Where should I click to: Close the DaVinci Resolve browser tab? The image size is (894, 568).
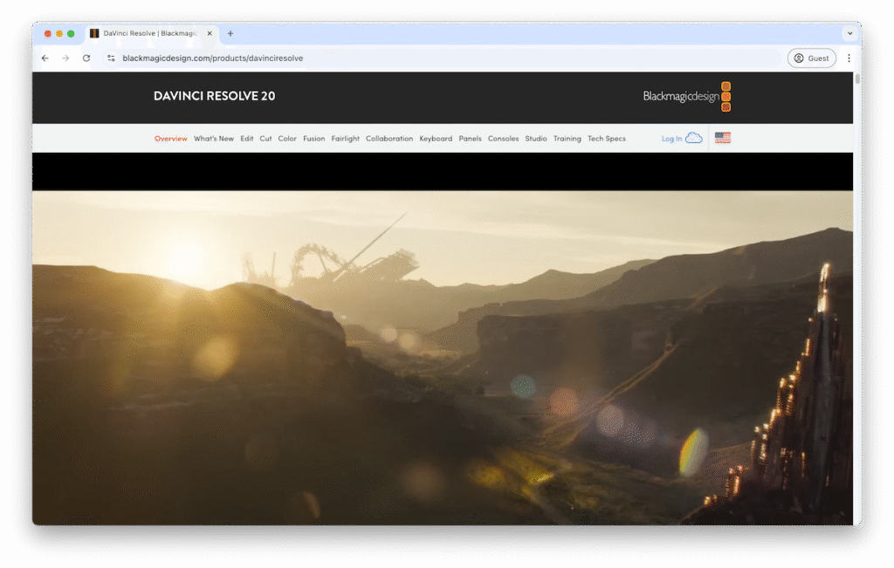[x=210, y=34]
